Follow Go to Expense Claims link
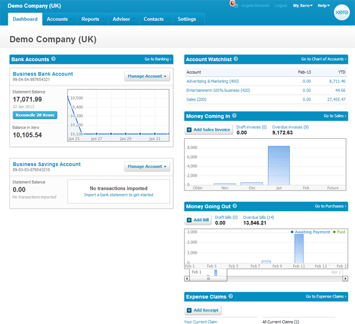Screen dimensions: 355x324 (326, 296)
